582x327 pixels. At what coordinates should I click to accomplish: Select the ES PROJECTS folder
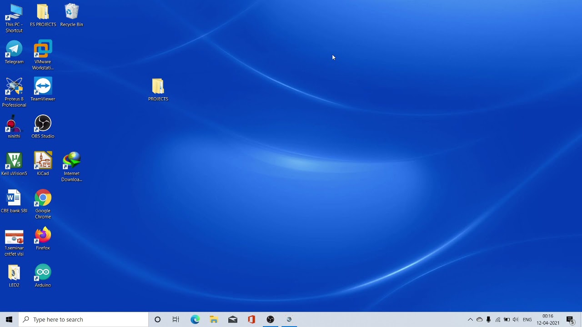click(x=43, y=15)
